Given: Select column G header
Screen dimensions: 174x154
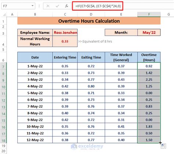Looking at the screenshot, I should [x=168, y=14].
